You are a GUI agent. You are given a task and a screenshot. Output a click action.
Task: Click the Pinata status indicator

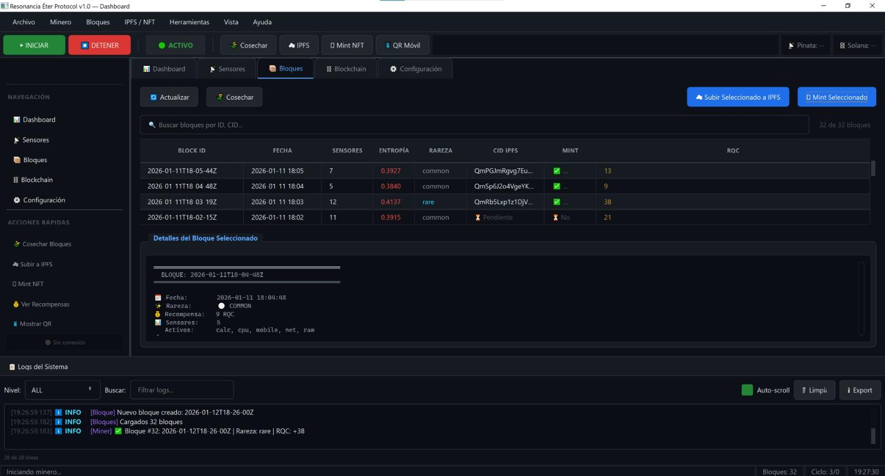point(806,45)
